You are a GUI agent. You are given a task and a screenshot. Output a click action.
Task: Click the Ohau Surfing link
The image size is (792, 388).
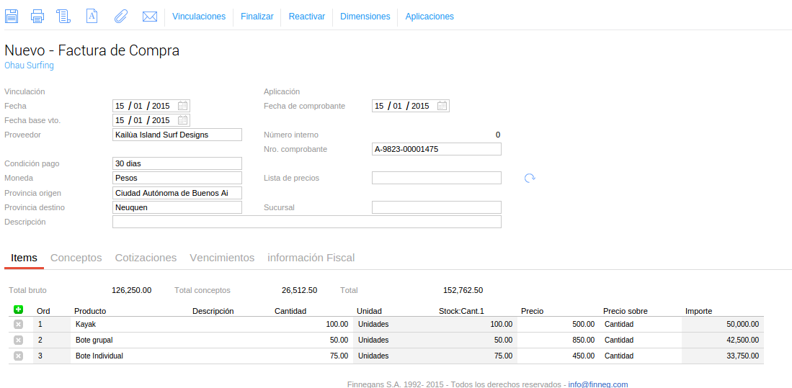pos(29,66)
